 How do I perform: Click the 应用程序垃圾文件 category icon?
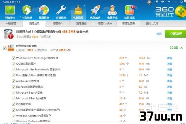(x=11, y=48)
